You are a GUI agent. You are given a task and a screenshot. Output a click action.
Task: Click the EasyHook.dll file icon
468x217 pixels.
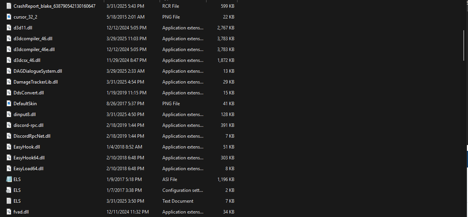pyautogui.click(x=9, y=147)
